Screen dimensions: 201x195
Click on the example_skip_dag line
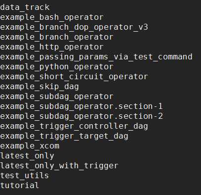tap(40, 87)
